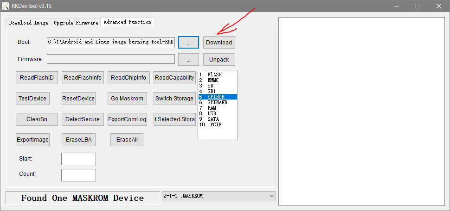
Task: Click the Start input field
Action: tap(78, 159)
